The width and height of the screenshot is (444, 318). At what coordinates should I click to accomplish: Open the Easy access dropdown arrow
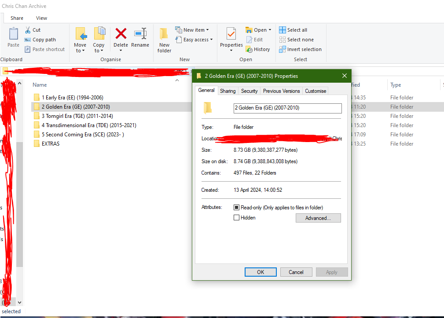pos(211,40)
